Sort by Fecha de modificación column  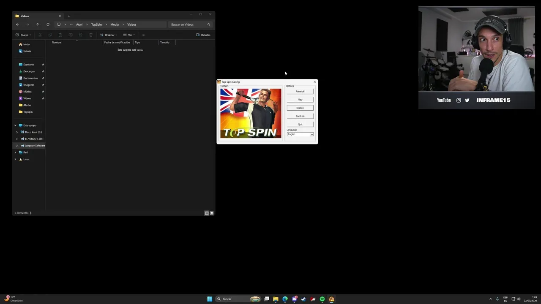[118, 42]
